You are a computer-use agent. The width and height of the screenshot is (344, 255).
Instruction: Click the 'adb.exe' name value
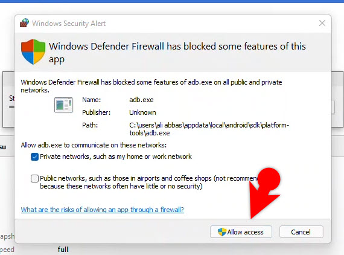(141, 100)
